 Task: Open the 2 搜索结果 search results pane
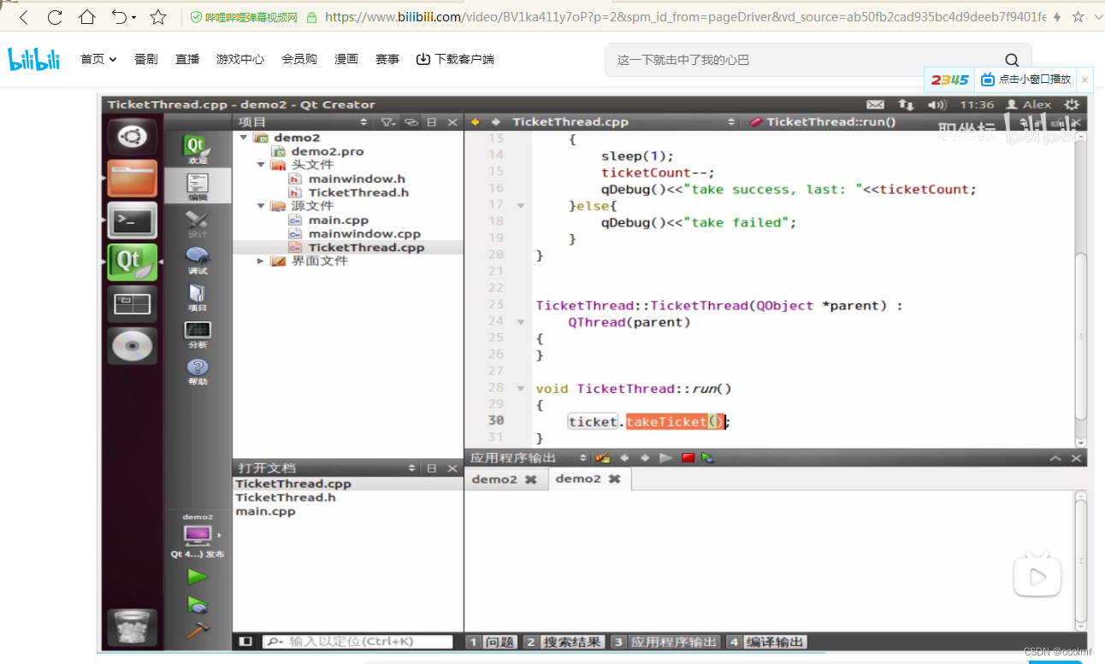point(563,642)
